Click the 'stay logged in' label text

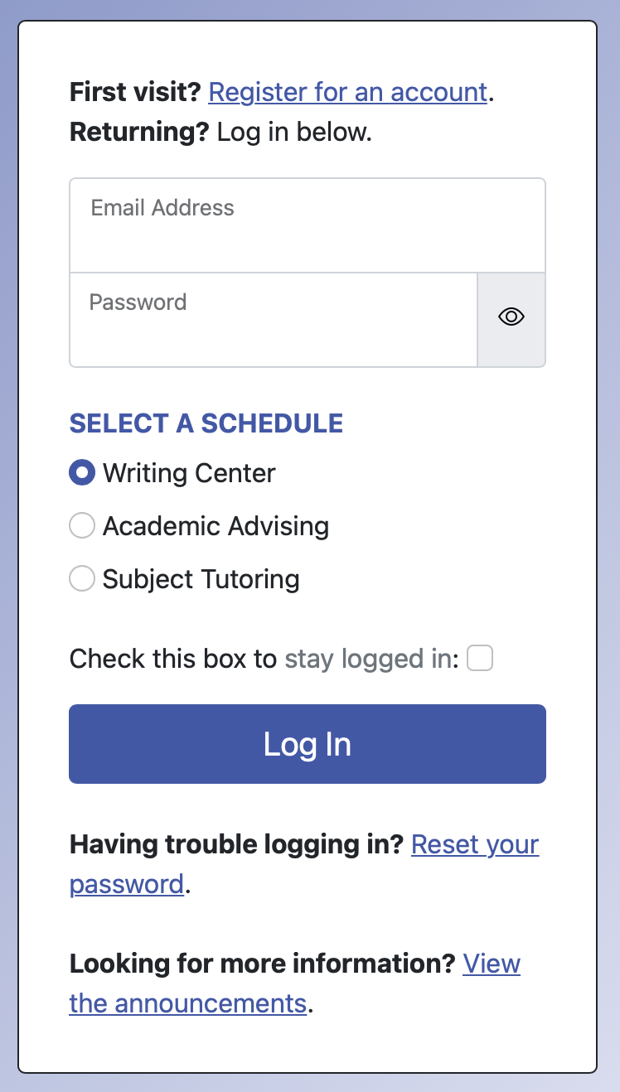pos(371,659)
